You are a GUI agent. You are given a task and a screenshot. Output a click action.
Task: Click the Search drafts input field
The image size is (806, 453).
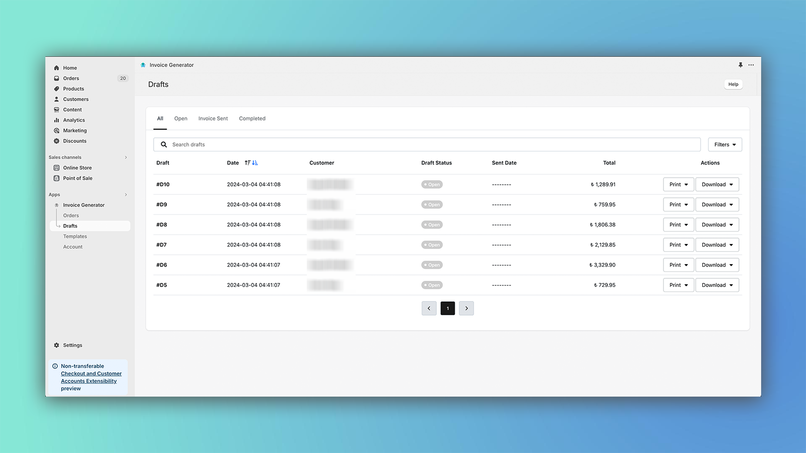433,144
